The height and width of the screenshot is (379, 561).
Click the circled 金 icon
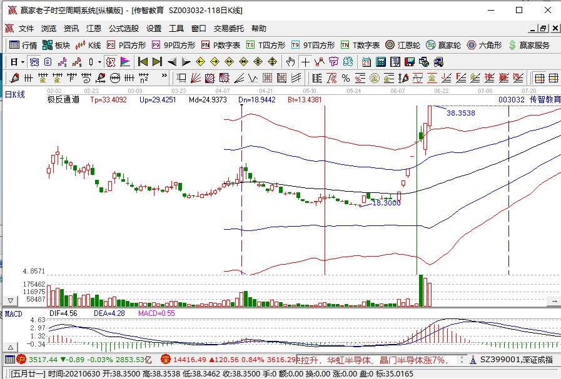pyautogui.click(x=374, y=77)
